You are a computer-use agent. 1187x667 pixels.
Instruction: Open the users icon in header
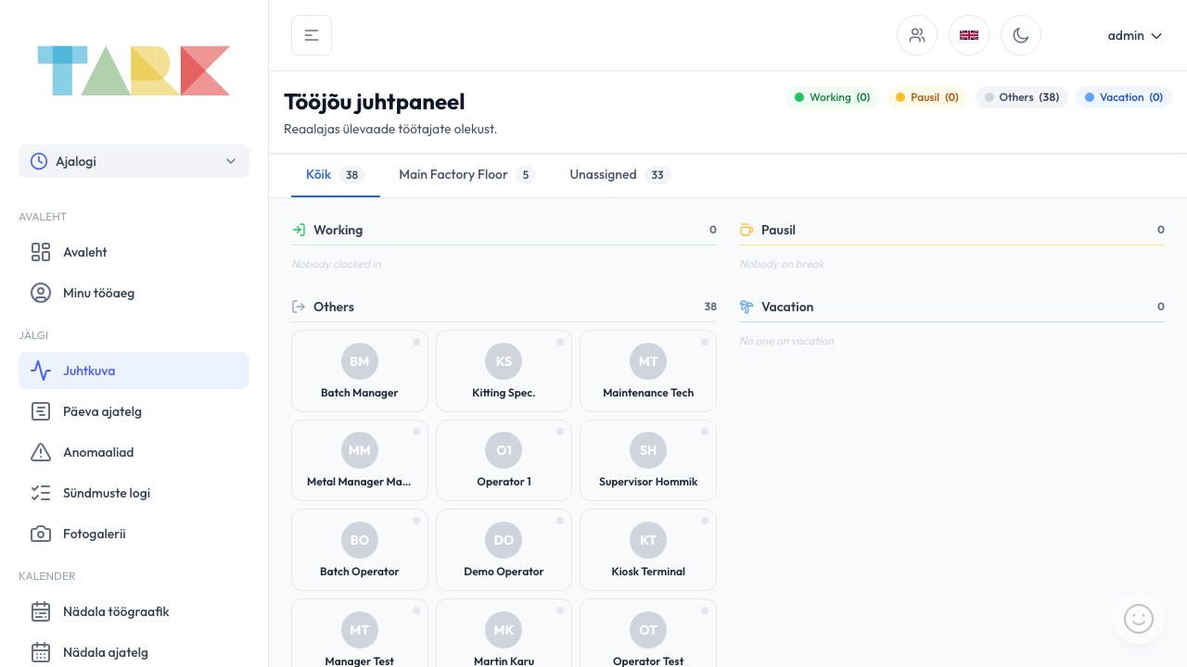coord(916,35)
